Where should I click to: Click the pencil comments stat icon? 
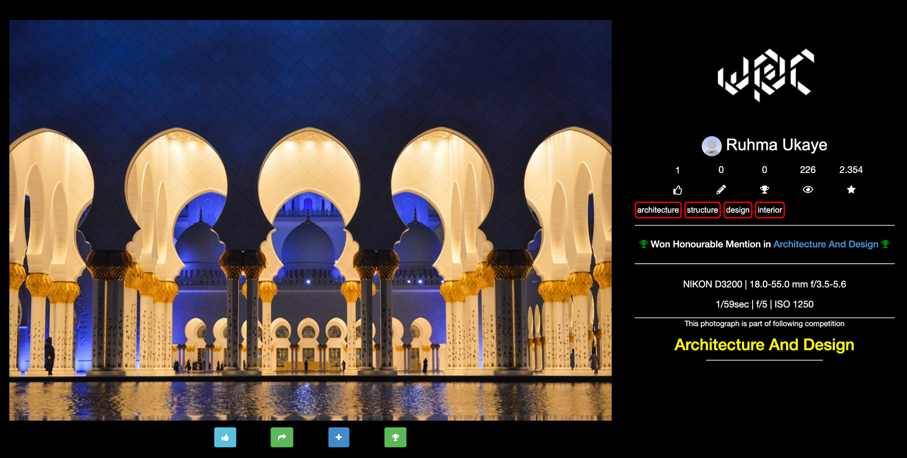click(x=721, y=190)
